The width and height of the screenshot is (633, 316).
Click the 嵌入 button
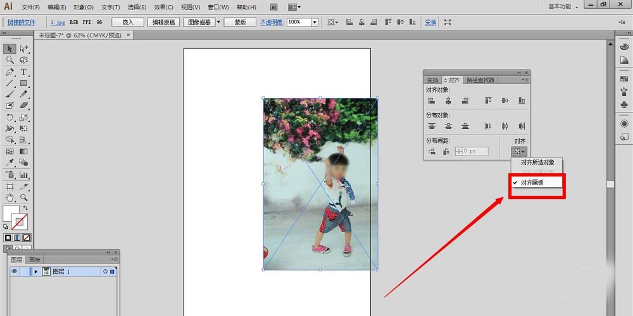click(128, 22)
